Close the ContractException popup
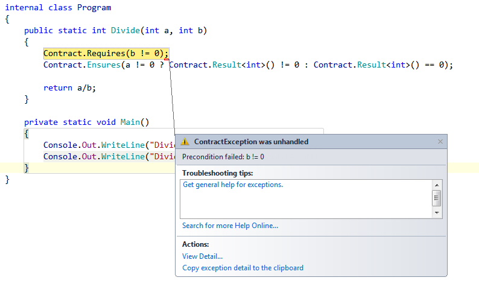The height and width of the screenshot is (289, 479). (x=440, y=141)
